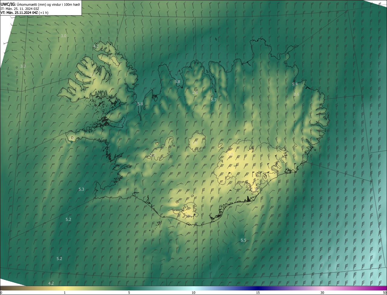
Task: Pick the dark blue colour above the 15 tick
Action: coord(258,288)
